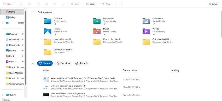This screenshot has height=101, width=222.
Task: Click the pin icon next to sidebar Desktop
Action: tap(22, 34)
